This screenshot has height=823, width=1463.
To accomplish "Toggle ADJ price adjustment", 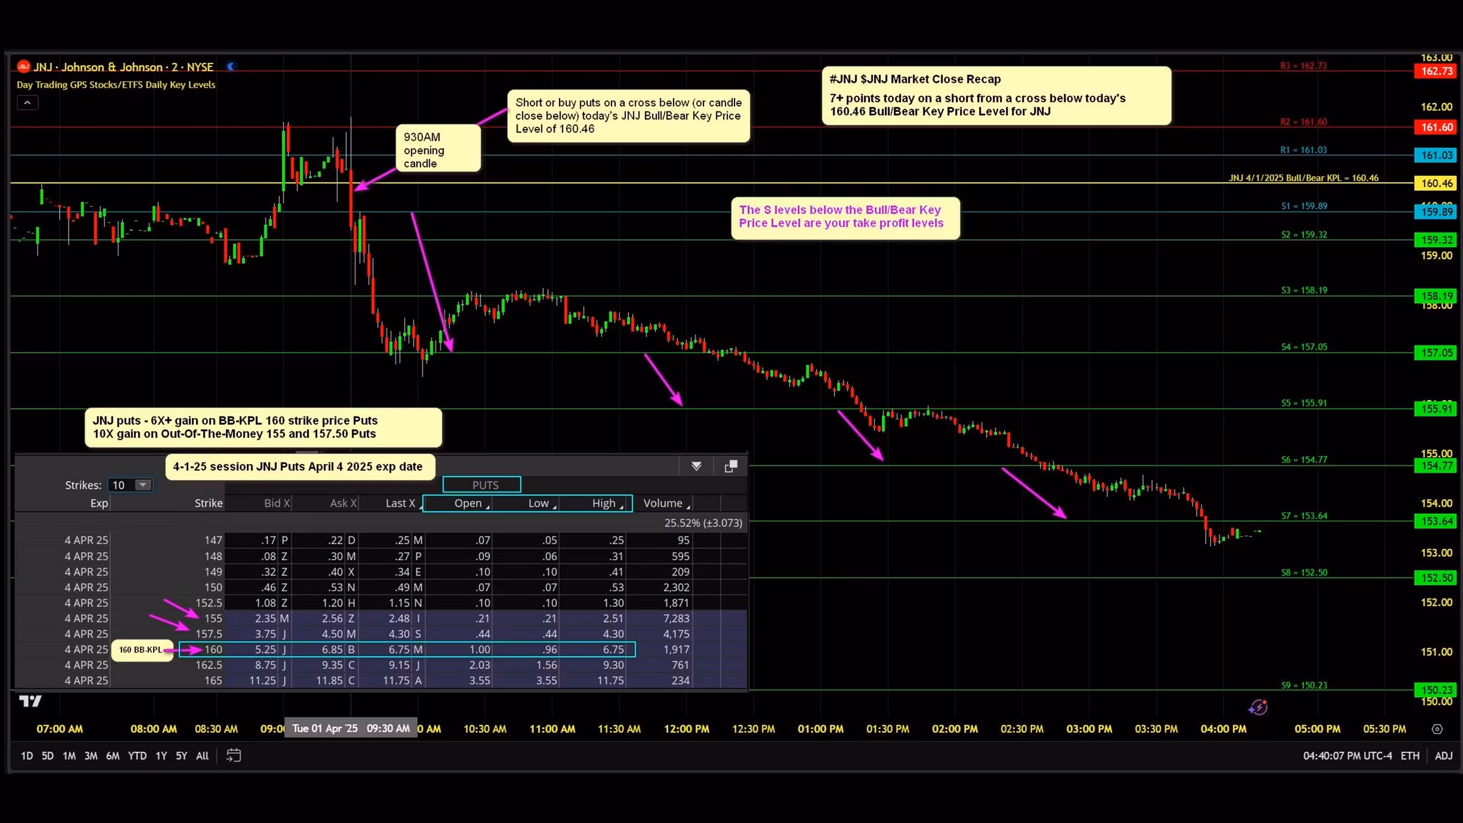I will point(1443,756).
